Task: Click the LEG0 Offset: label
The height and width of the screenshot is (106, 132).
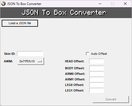Action: tap(75, 85)
